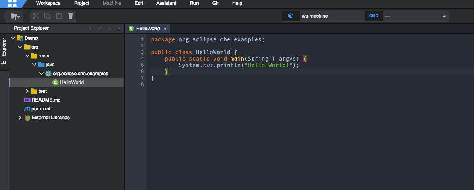Open the Machine menu
Viewport: 474px width, 190px height.
click(112, 3)
